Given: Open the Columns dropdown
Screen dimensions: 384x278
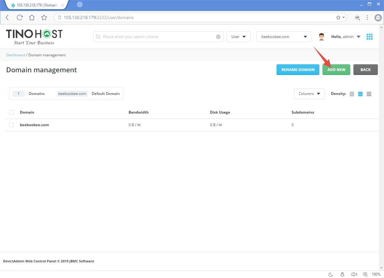Looking at the screenshot, I should 309,94.
